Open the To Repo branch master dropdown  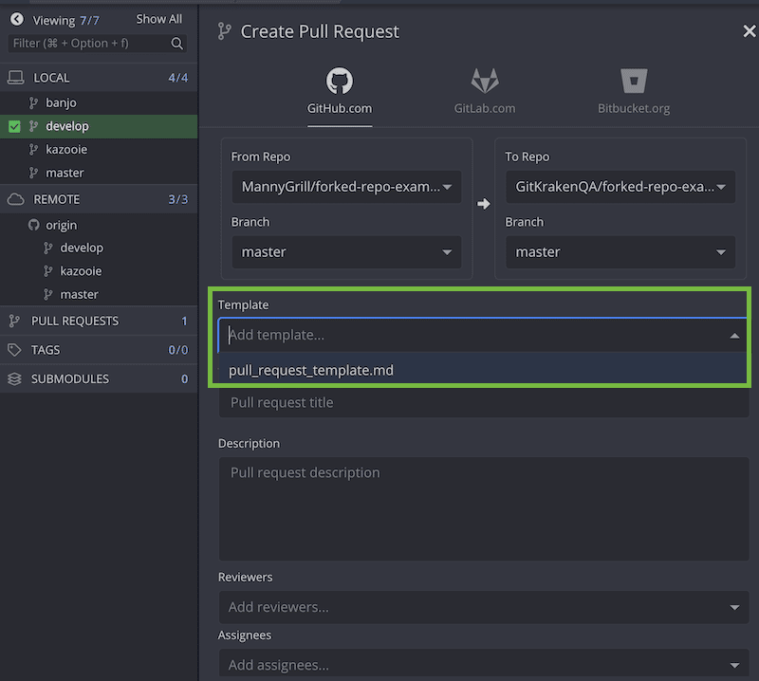tap(620, 252)
